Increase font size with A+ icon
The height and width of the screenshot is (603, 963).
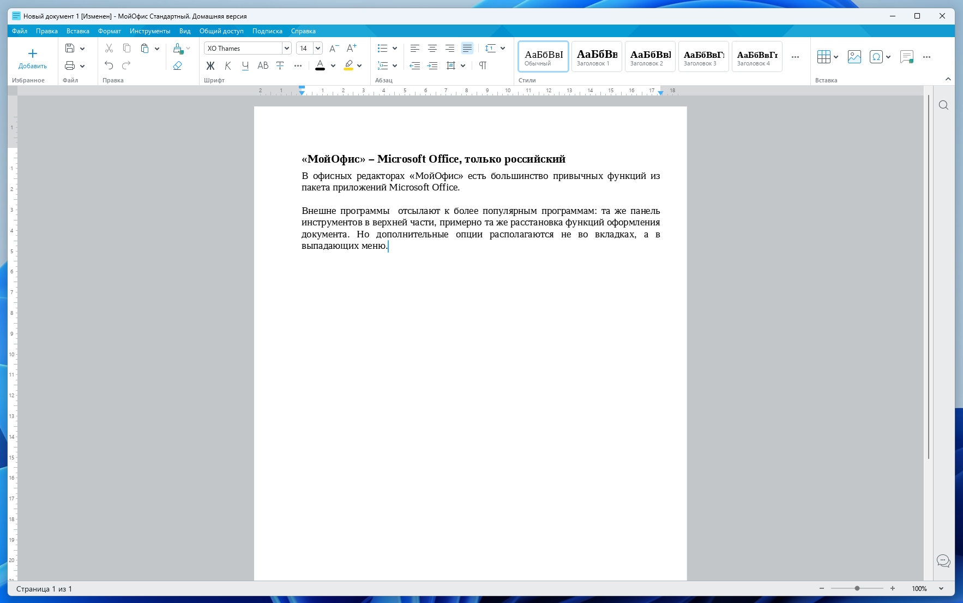(351, 48)
